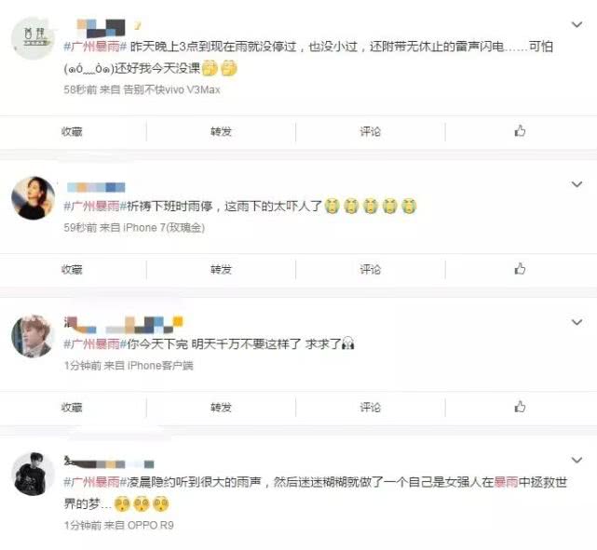The image size is (597, 550).
Task: Open 评论 for the iPhone 7 post
Action: [371, 270]
